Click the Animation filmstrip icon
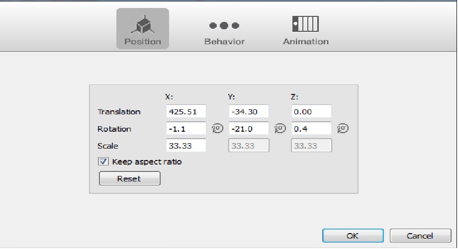This screenshot has height=249, width=458. coord(305,24)
